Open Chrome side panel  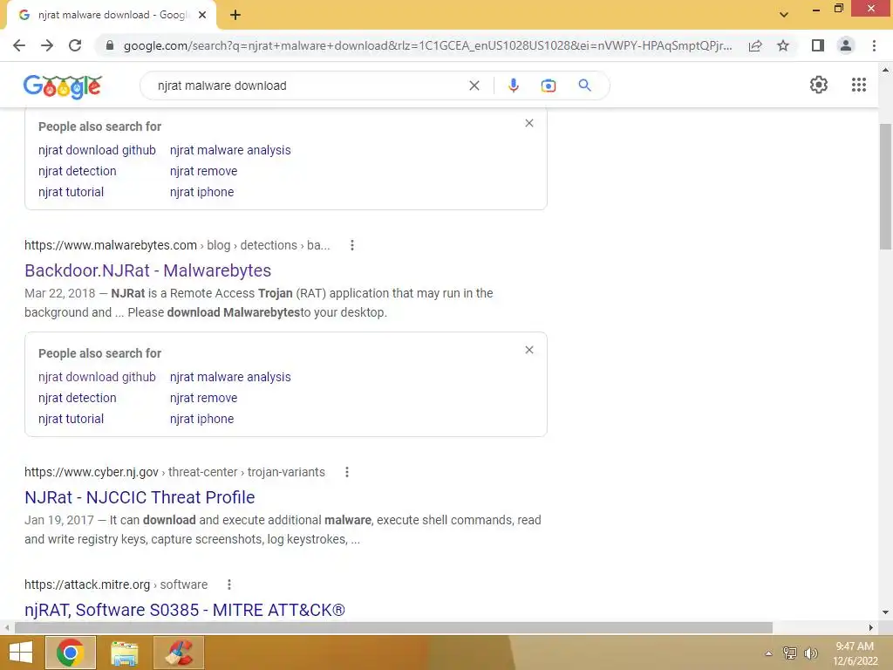coord(818,45)
